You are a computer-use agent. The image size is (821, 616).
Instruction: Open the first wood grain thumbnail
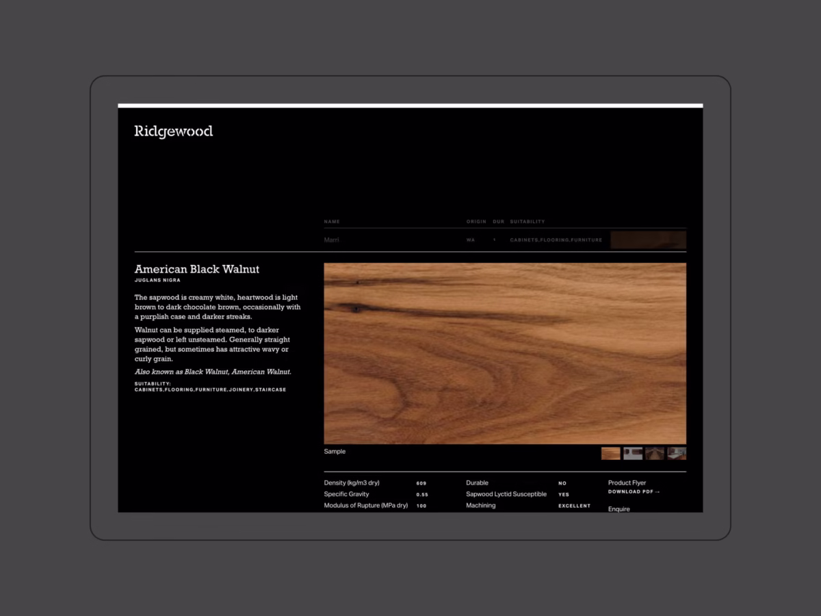pyautogui.click(x=611, y=453)
